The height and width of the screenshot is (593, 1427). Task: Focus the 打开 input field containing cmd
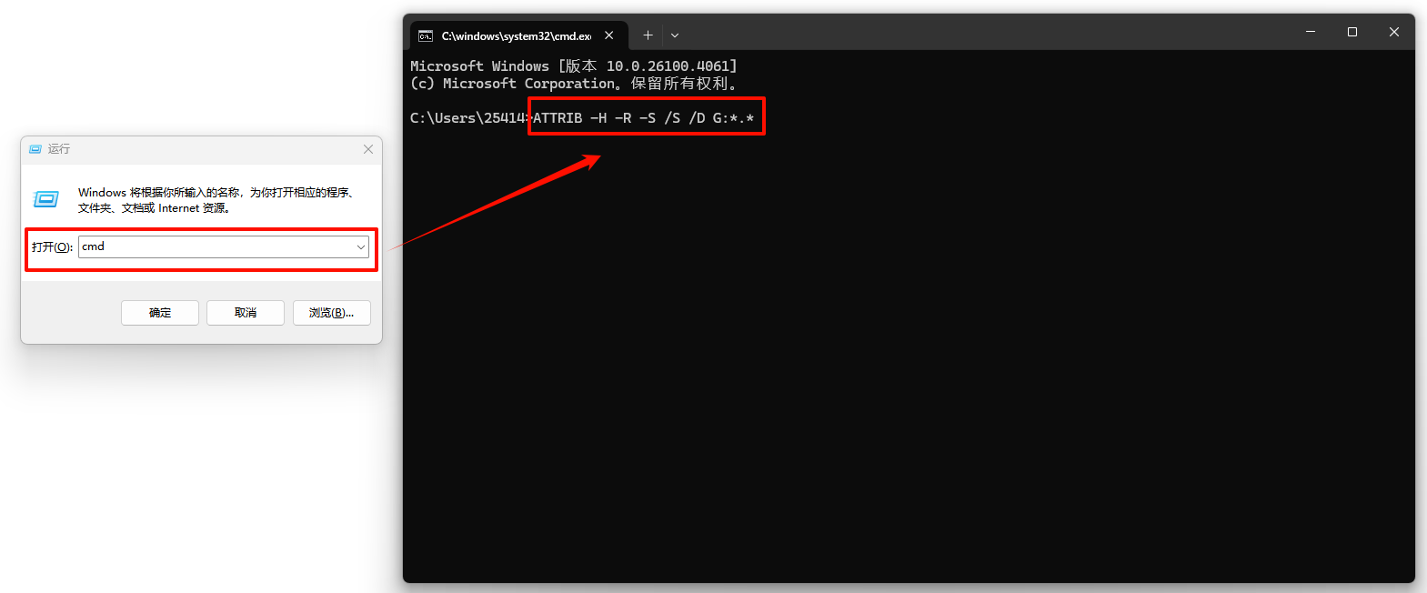pyautogui.click(x=216, y=246)
